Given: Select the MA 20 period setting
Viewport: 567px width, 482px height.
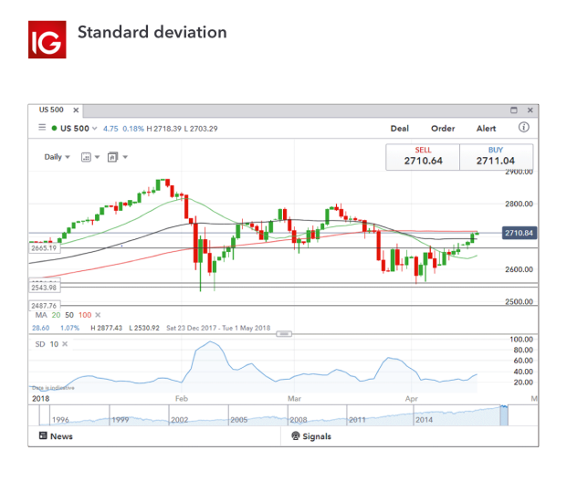Looking at the screenshot, I should coord(56,315).
